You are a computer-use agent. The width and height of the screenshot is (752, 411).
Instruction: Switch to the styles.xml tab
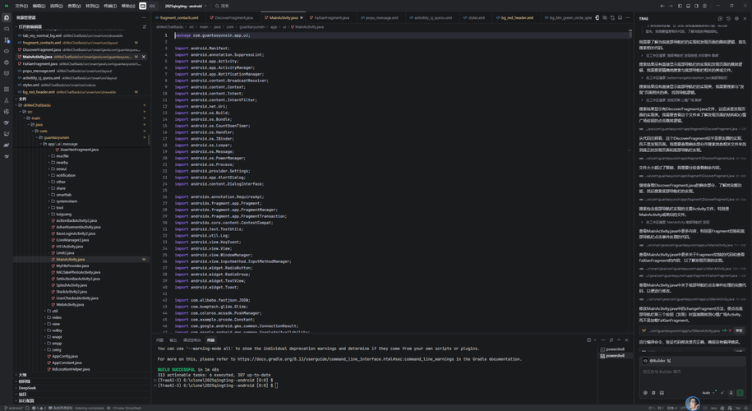[474, 17]
